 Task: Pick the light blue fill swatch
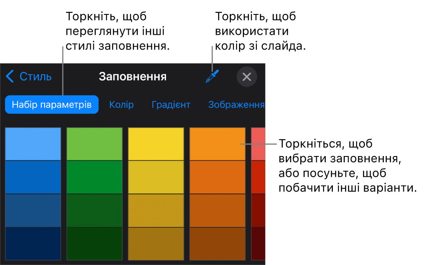click(33, 144)
